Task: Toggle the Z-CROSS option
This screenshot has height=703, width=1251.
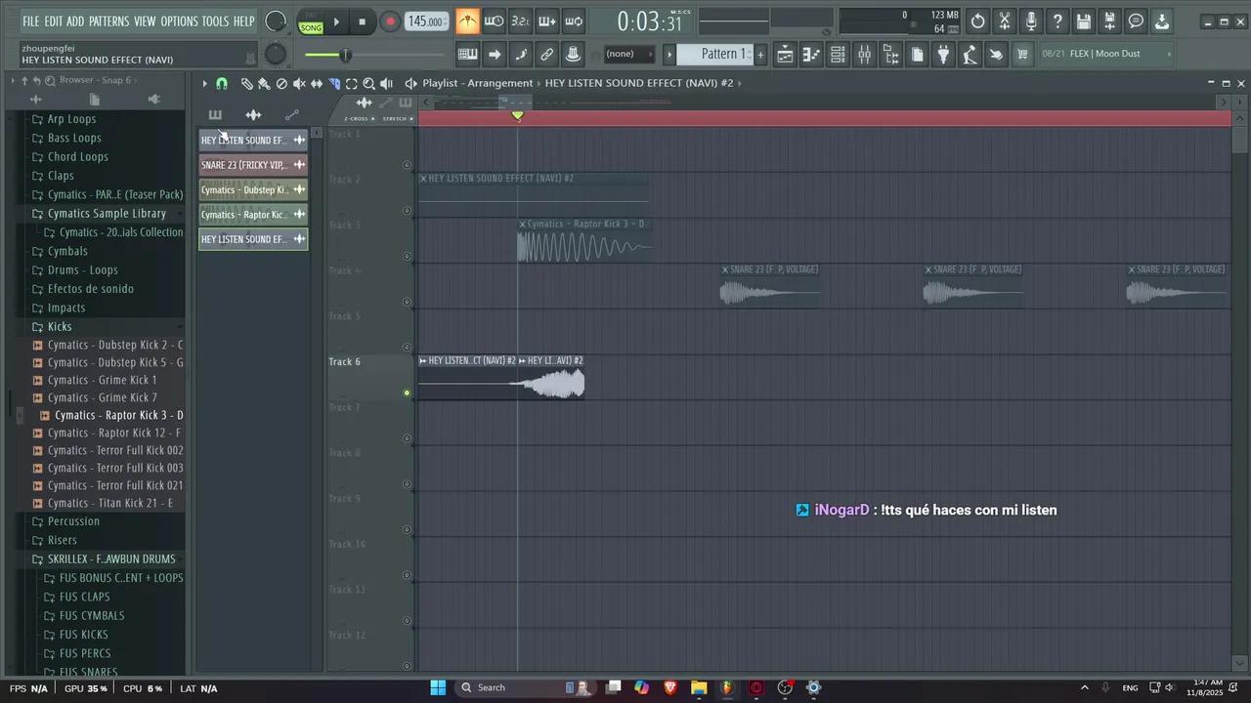Action: [x=359, y=118]
